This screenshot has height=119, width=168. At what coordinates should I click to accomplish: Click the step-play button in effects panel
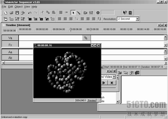tap(104, 83)
